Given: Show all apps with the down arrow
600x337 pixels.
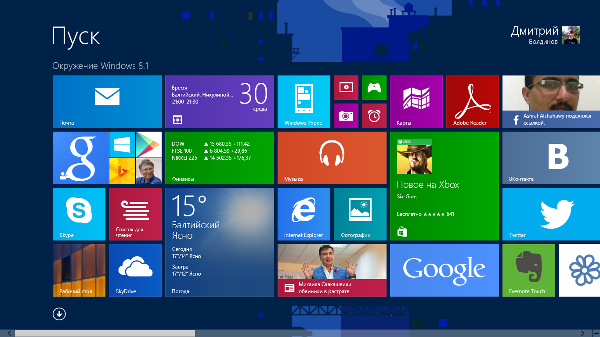Looking at the screenshot, I should (59, 314).
